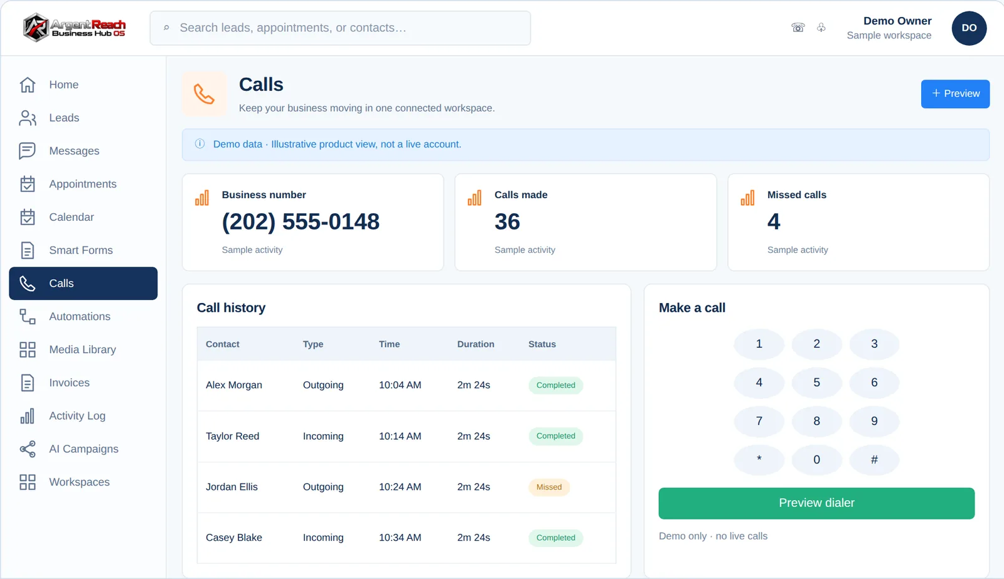Go to Invoices in the sidebar

[83, 383]
